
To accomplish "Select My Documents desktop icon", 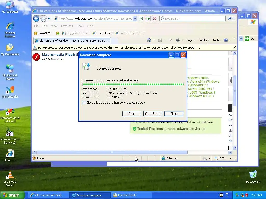I will click(10, 49).
